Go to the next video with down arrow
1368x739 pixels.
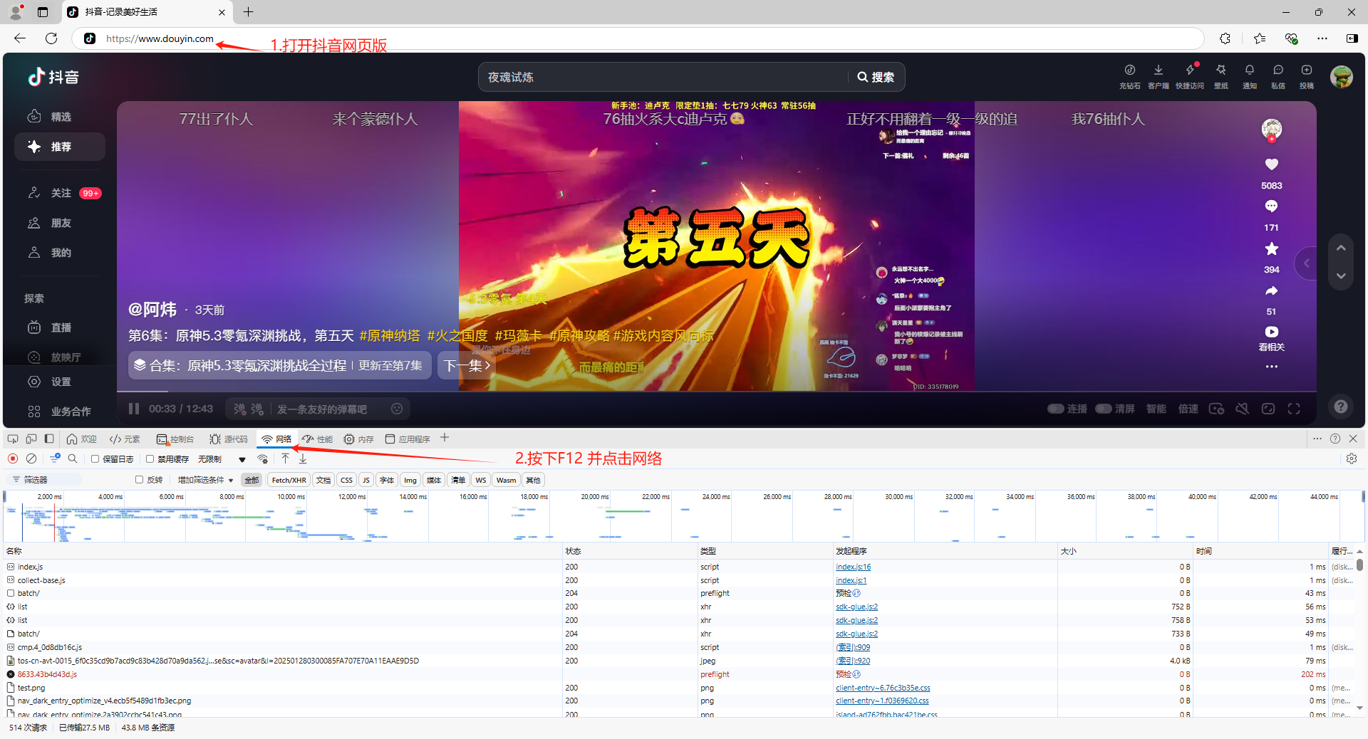[x=1341, y=276]
